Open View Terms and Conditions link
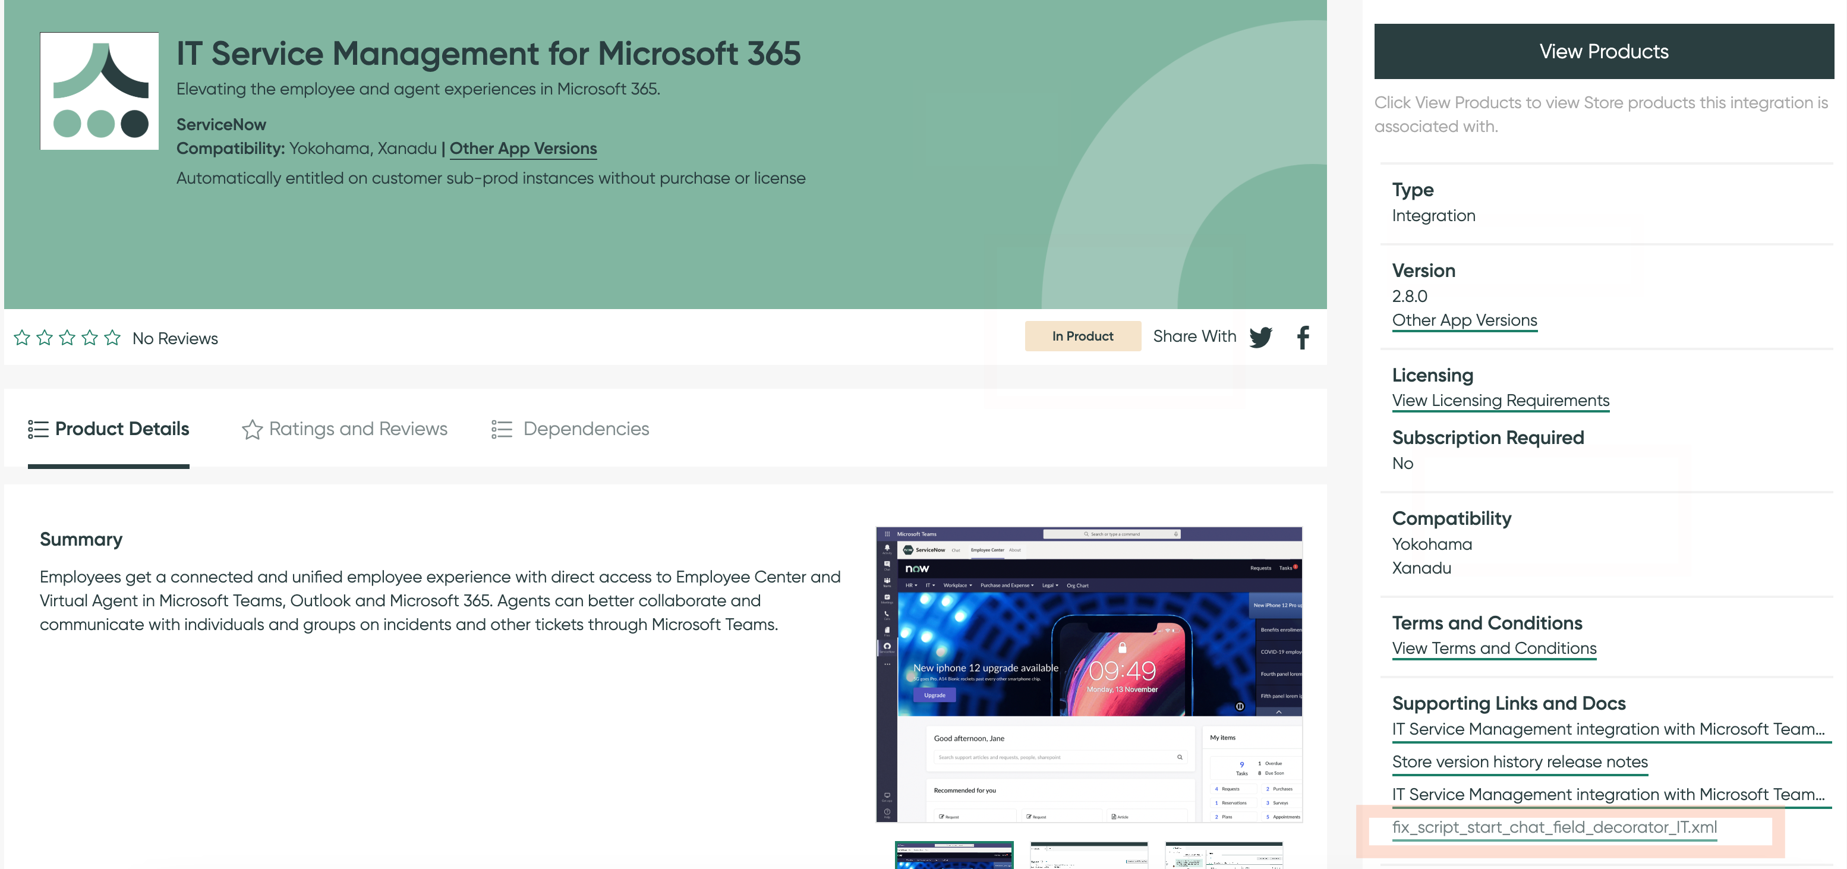Screen dimensions: 1847x869 pos(1494,649)
